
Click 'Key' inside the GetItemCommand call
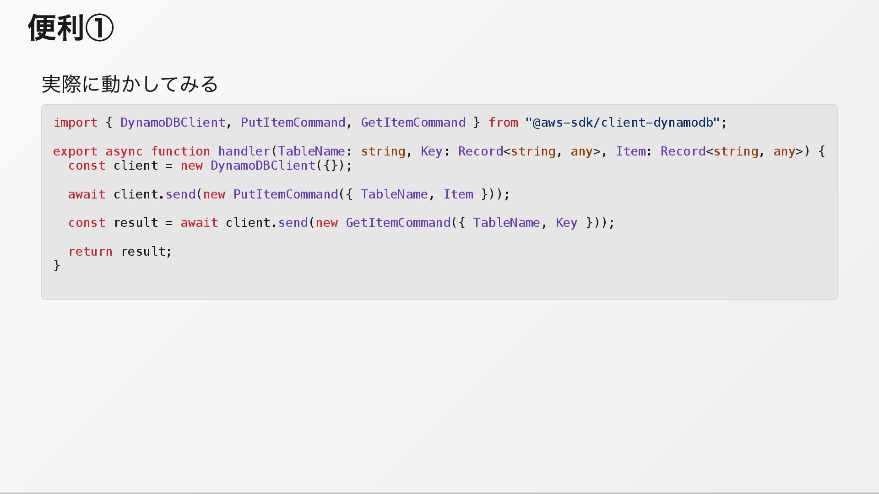click(x=566, y=223)
